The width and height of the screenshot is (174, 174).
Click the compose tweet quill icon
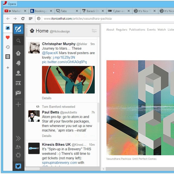[x=18, y=29]
